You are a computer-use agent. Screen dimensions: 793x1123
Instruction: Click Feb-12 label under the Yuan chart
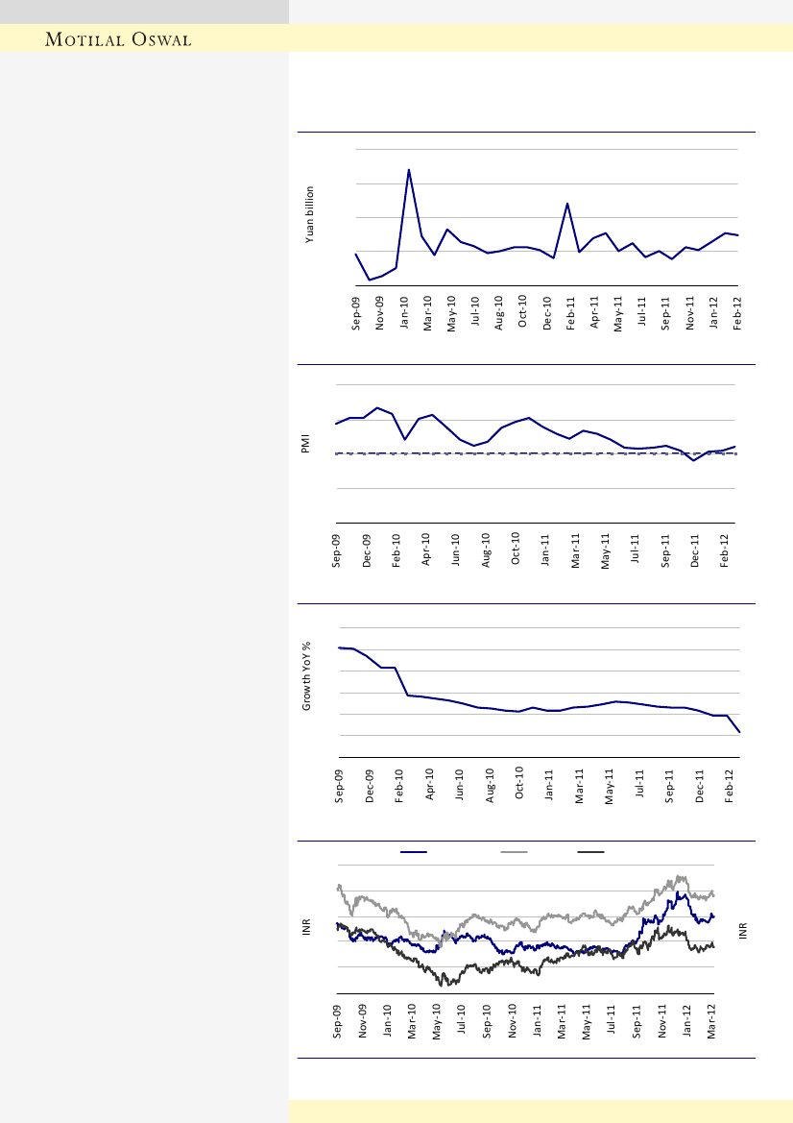[x=737, y=314]
